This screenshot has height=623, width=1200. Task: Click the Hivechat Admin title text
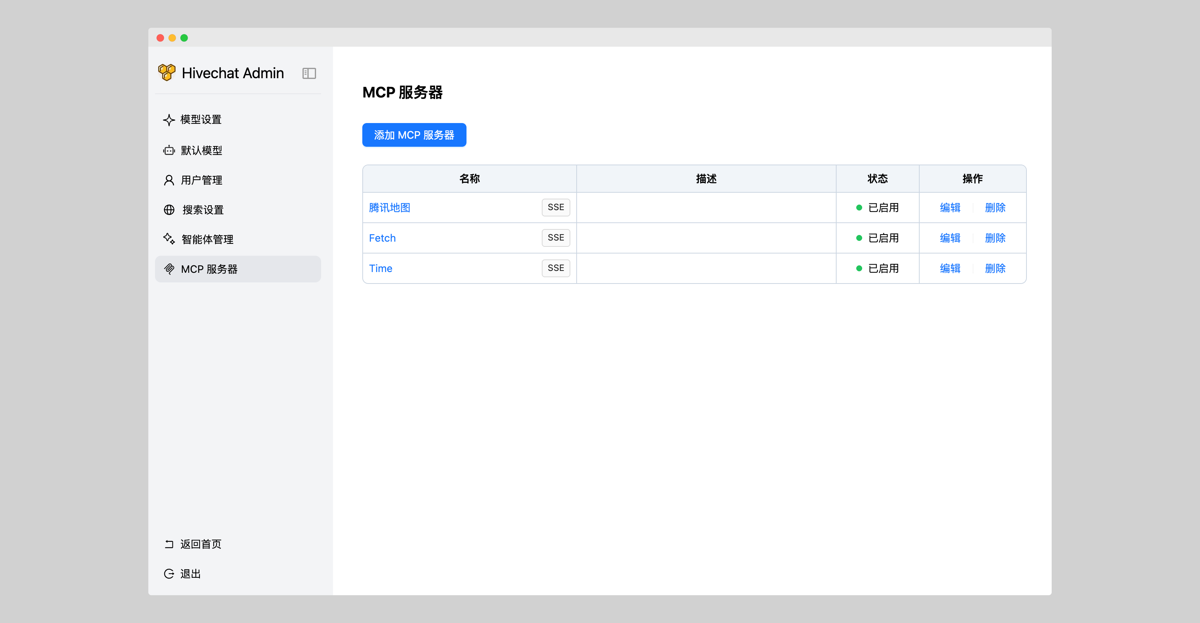tap(233, 73)
